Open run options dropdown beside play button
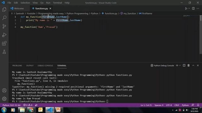Viewport: 202px width, 113px height. tap(189, 8)
